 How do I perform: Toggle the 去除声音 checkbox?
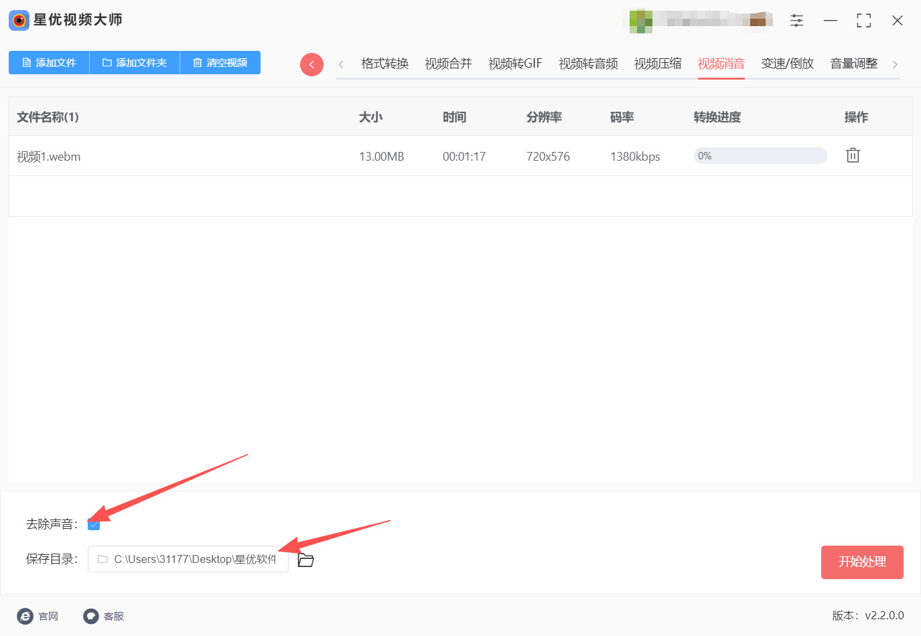tap(94, 524)
